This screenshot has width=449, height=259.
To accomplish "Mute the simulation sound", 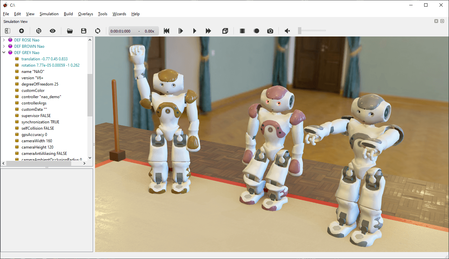I will (287, 31).
